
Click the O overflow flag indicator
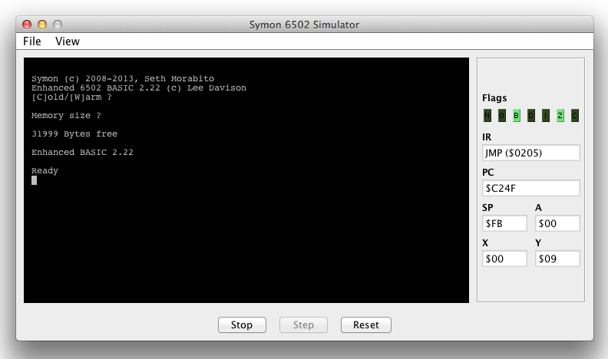pos(502,115)
